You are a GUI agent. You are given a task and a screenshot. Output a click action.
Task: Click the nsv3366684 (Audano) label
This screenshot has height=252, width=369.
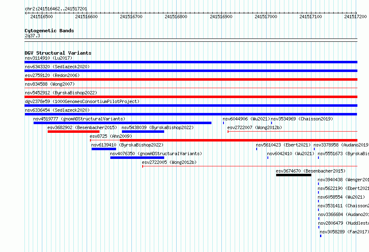[x=344, y=214]
